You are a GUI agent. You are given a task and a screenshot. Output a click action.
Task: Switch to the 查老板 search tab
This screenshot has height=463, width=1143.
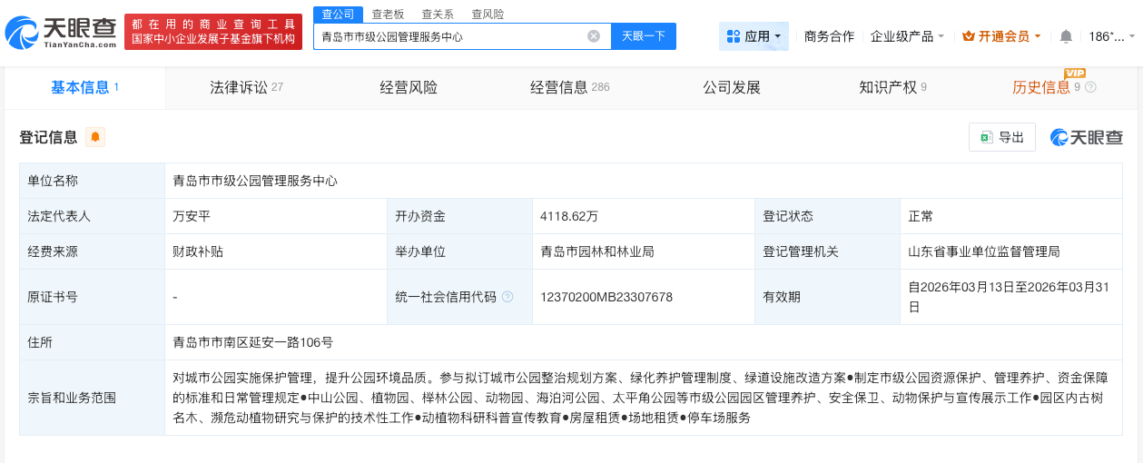(389, 14)
